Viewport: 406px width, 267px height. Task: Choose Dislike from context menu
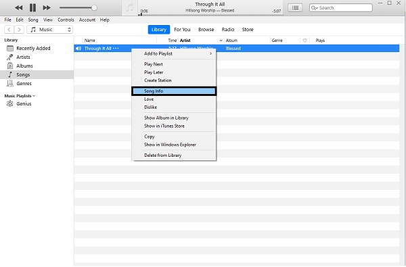(174, 107)
